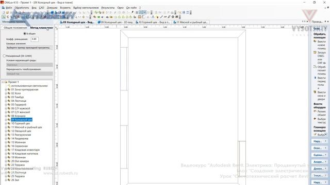This screenshot has height=185, width=330.
Task: Click Ввести новое помещение link
Action: pyautogui.click(x=322, y=45)
